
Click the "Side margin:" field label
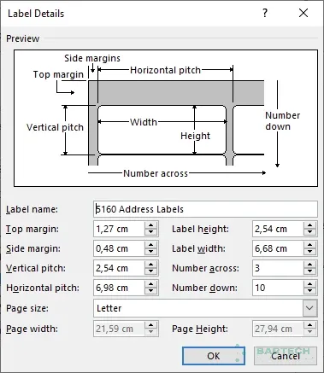[x=33, y=248]
